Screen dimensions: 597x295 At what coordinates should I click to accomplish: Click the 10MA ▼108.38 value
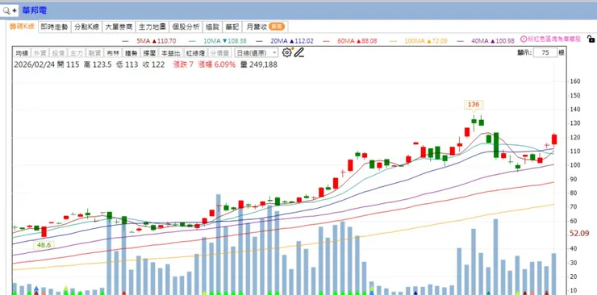pyautogui.click(x=224, y=41)
